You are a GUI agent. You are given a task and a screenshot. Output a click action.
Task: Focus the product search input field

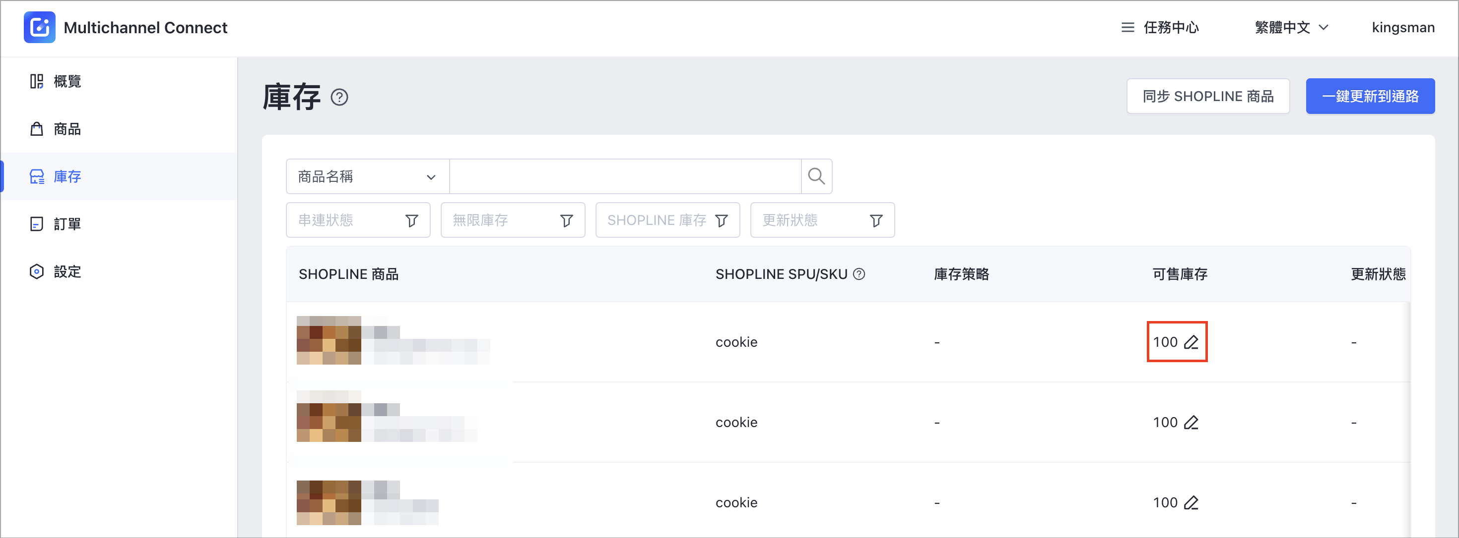[625, 176]
